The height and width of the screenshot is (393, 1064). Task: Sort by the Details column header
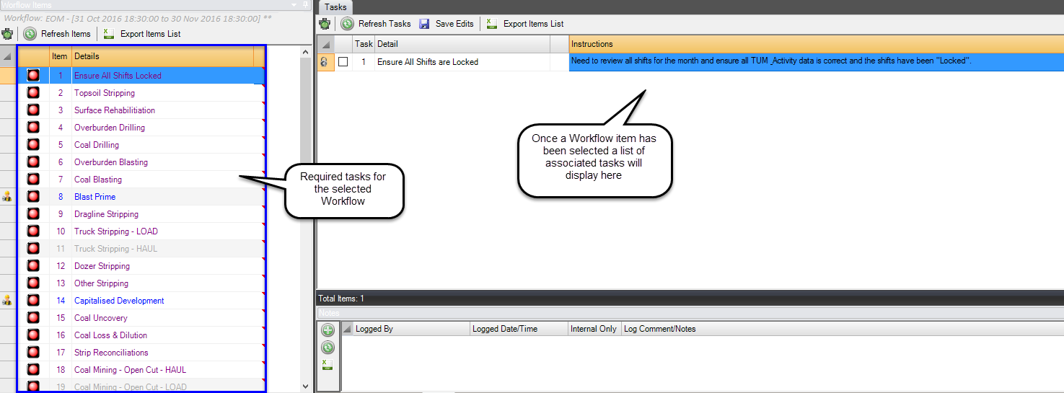[162, 56]
